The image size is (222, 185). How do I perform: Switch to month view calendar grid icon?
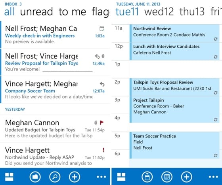pos(167,177)
